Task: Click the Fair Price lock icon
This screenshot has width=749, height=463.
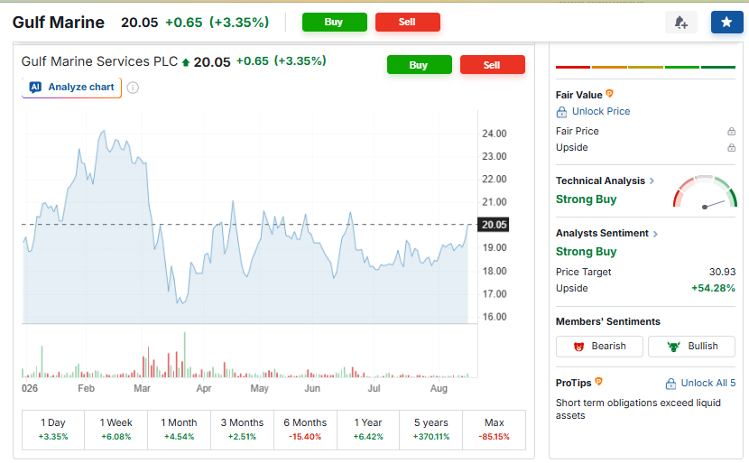Action: pos(731,131)
